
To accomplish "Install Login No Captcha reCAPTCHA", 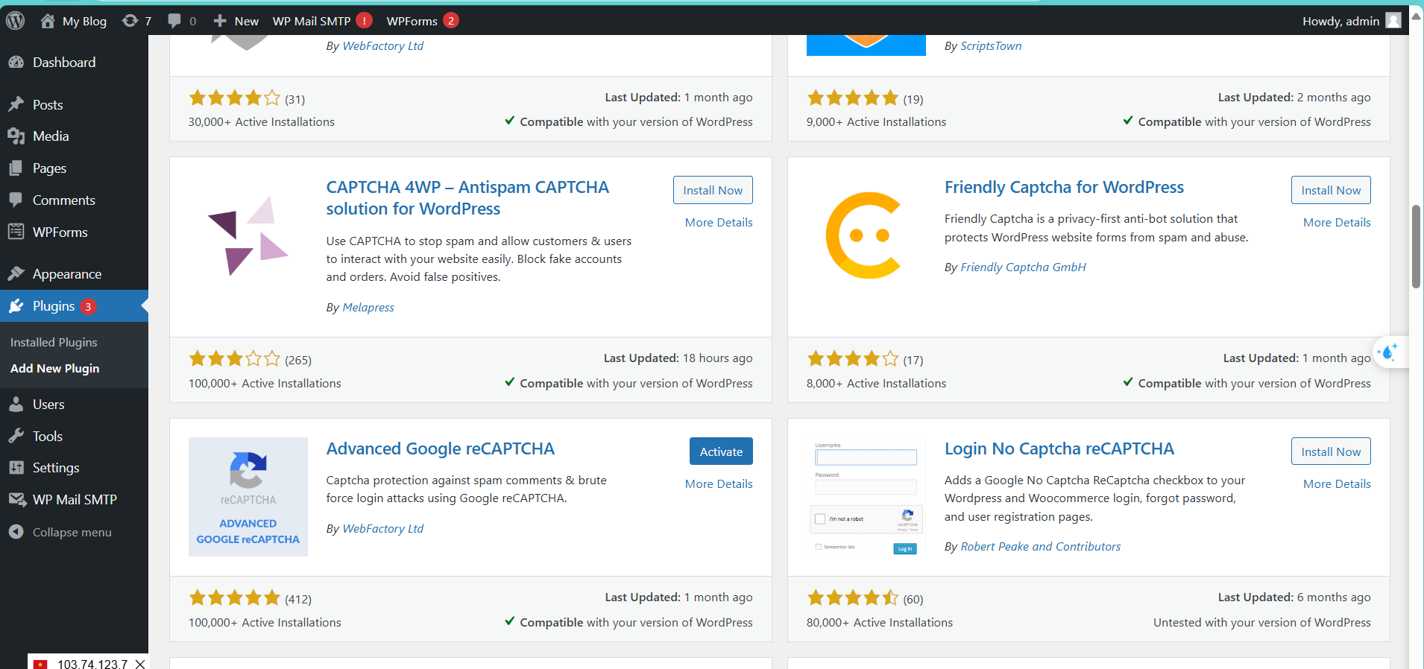I will pyautogui.click(x=1331, y=451).
